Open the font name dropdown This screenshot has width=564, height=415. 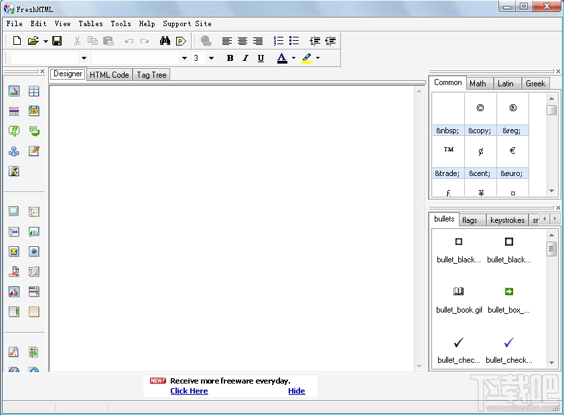[184, 58]
